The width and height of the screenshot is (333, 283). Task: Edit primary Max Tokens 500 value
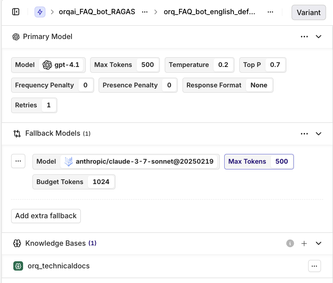coord(125,65)
